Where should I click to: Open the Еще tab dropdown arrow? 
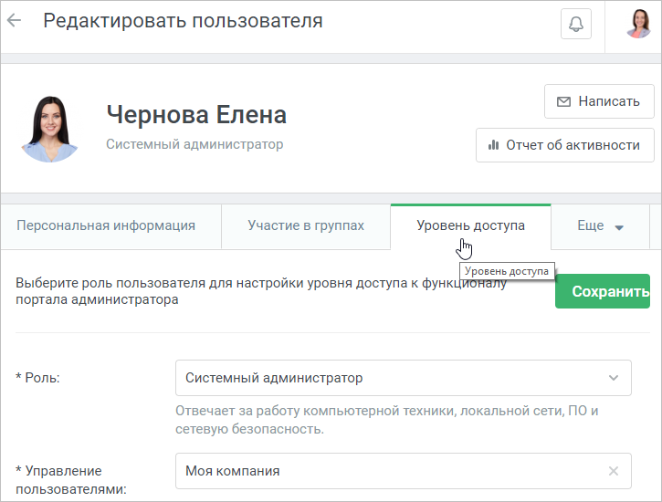coord(619,227)
